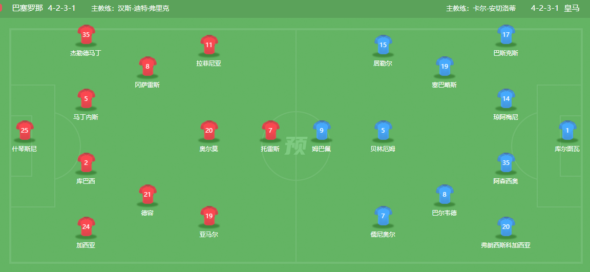The height and width of the screenshot is (272, 590).
Task: Click red jersey 7 托雷斯
Action: [270, 130]
